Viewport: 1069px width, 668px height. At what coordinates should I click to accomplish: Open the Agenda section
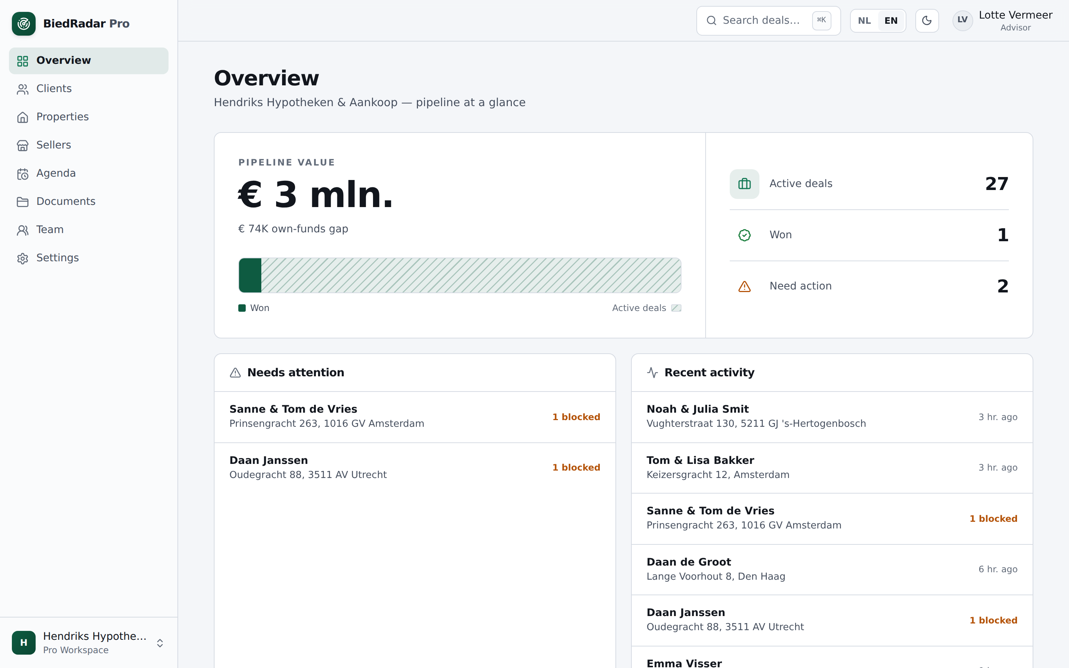(x=88, y=174)
